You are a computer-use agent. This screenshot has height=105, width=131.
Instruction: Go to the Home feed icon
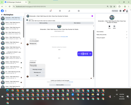point(51,11)
